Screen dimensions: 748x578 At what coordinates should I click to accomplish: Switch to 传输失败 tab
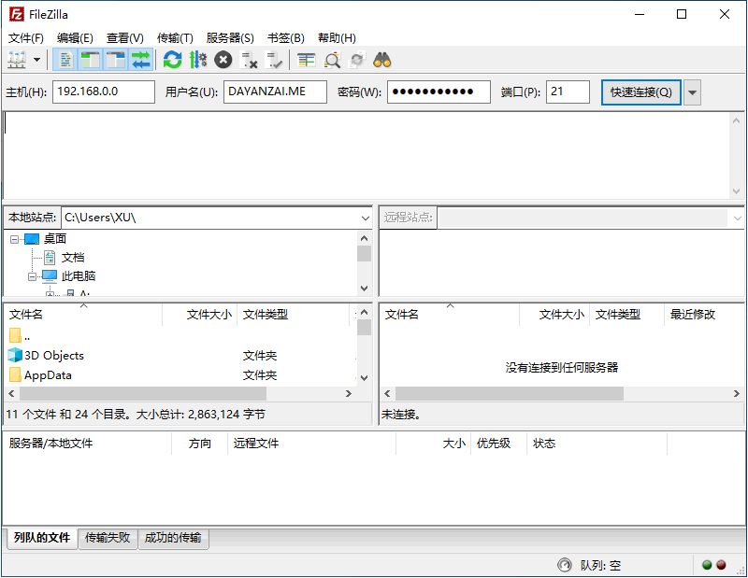pos(108,538)
